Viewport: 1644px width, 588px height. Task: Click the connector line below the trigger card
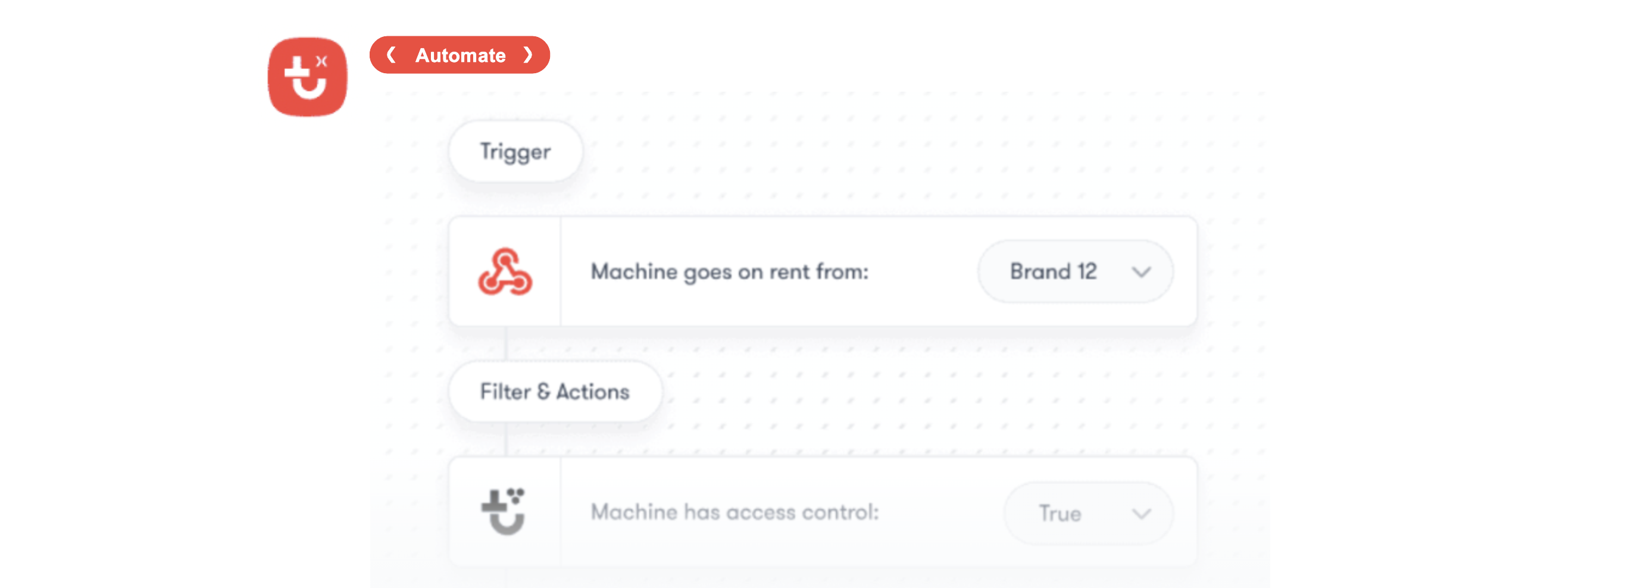[506, 343]
